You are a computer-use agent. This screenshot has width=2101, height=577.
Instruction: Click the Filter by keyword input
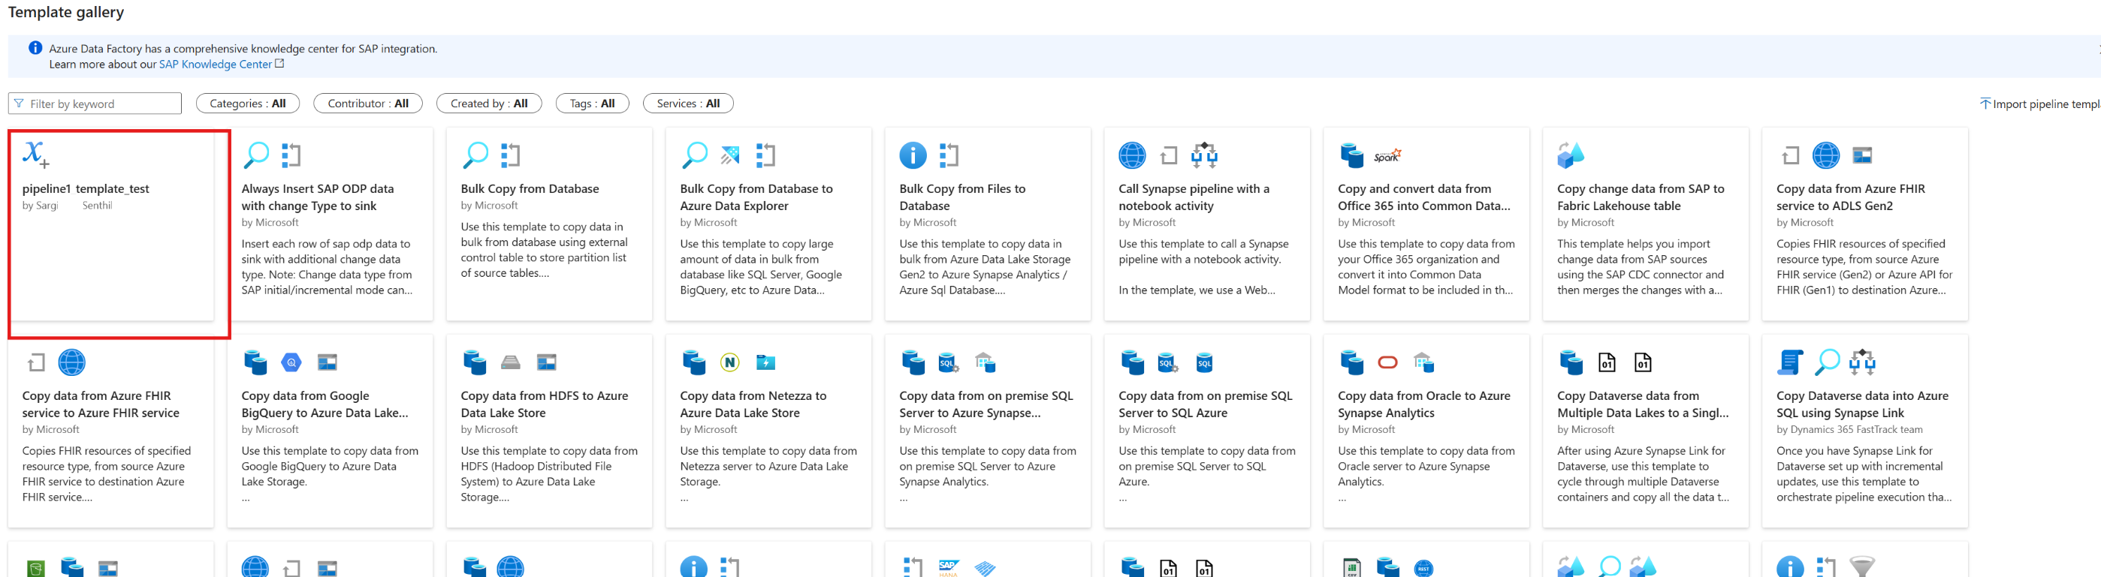(95, 104)
